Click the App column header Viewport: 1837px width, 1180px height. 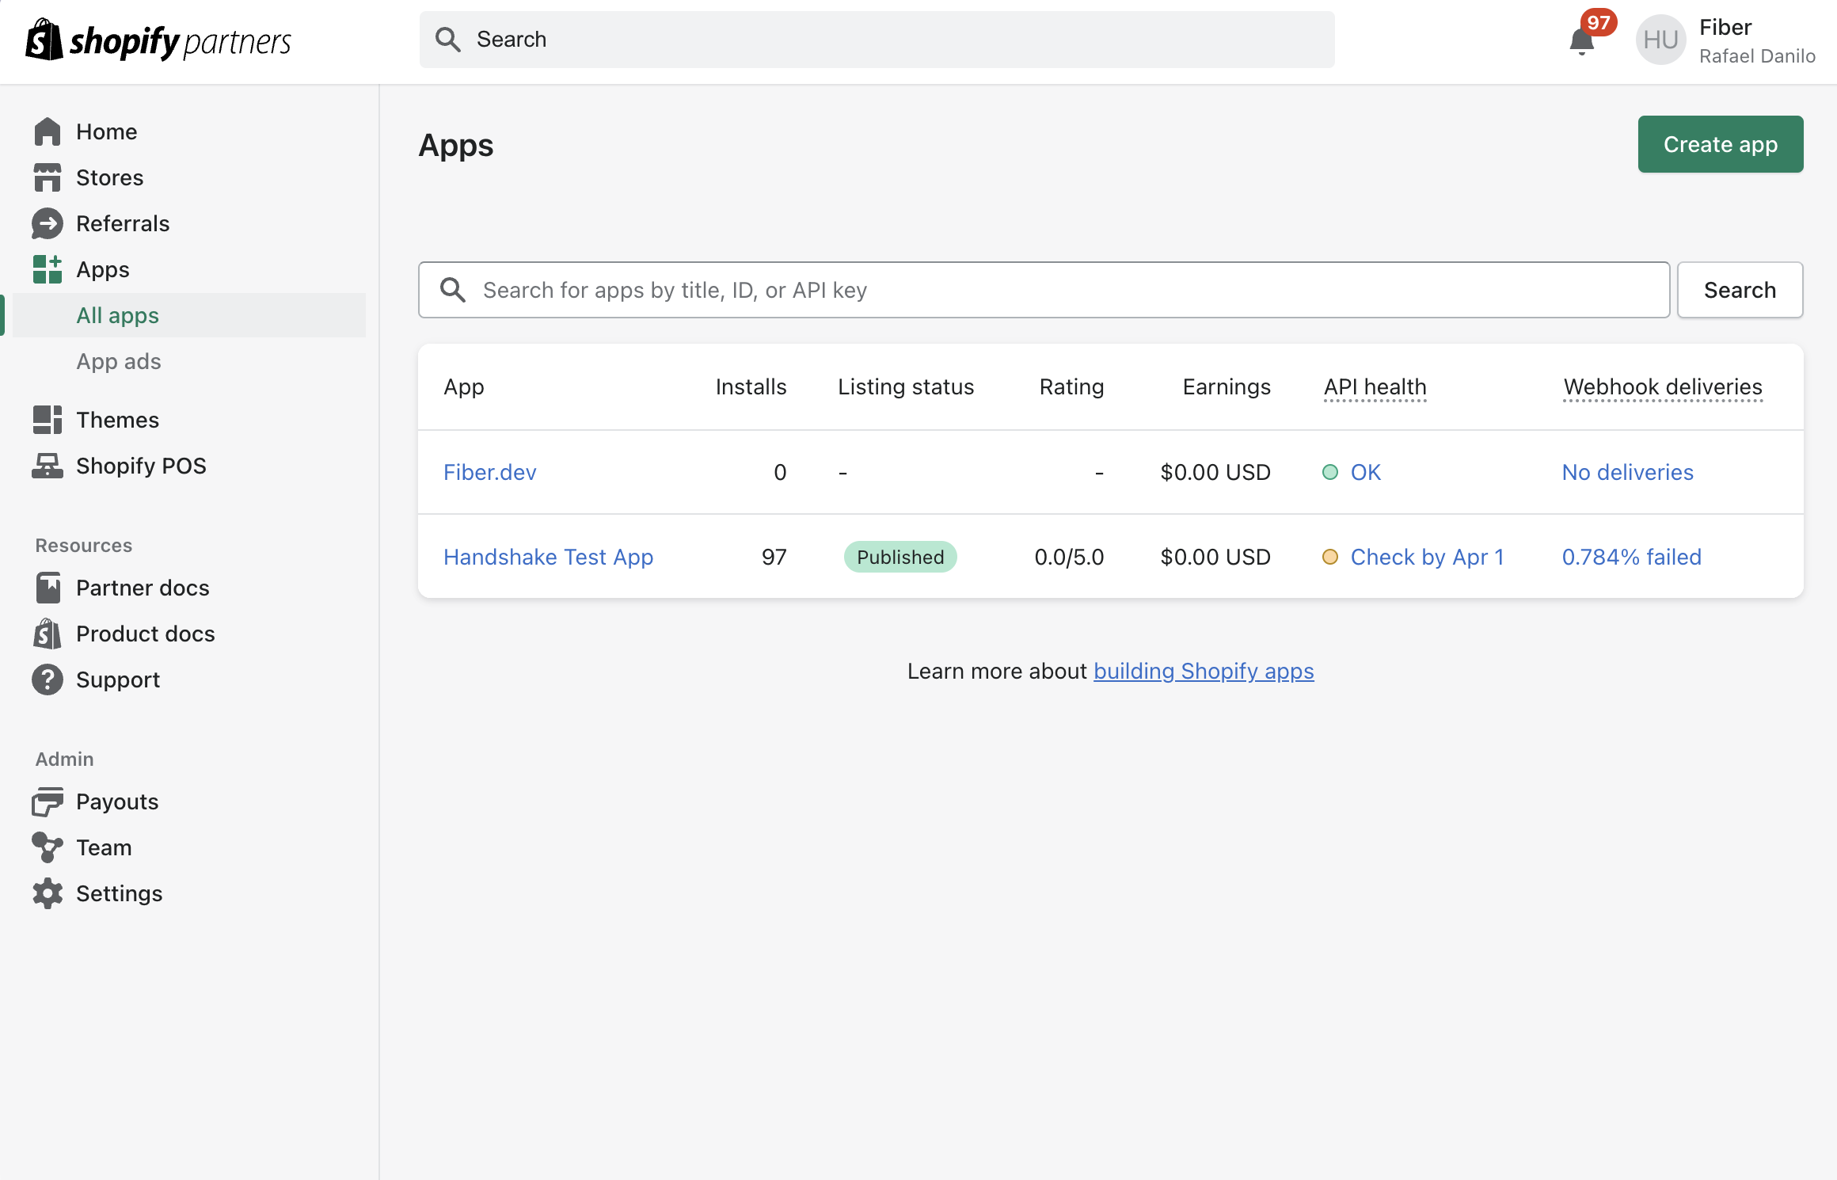tap(463, 386)
